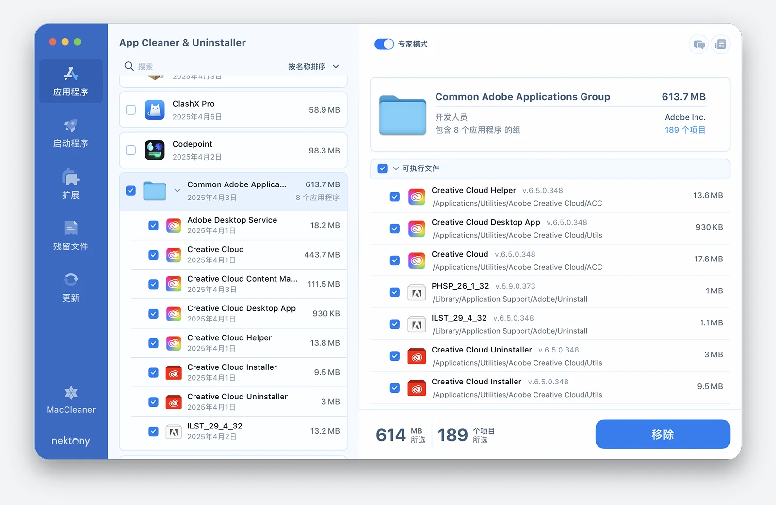Open the news list icon at top right
This screenshot has height=505, width=776.
(x=721, y=45)
